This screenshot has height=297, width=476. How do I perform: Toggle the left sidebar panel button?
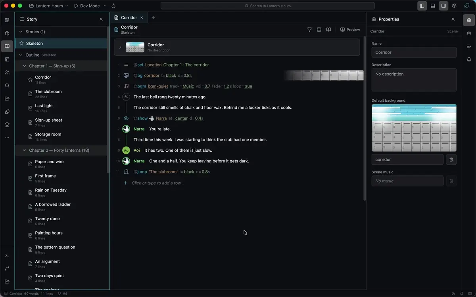pyautogui.click(x=422, y=6)
